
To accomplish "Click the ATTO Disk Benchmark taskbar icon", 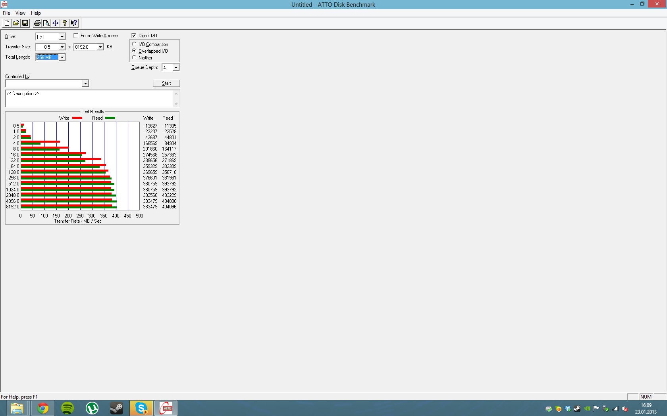I will [166, 408].
